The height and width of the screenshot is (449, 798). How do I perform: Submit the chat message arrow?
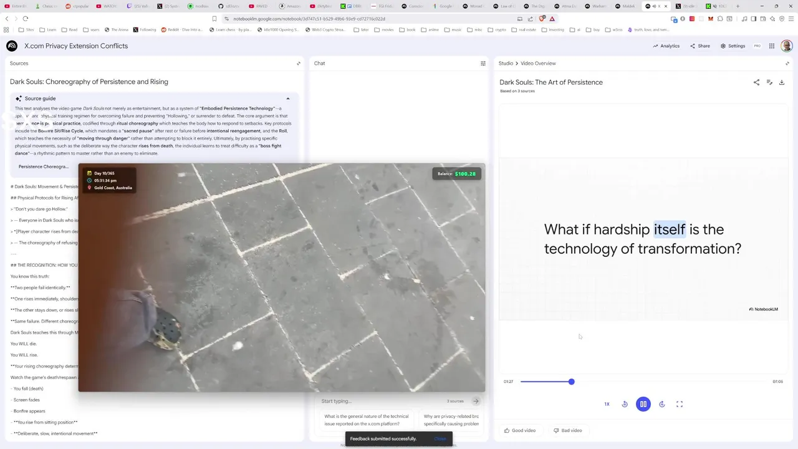476,401
